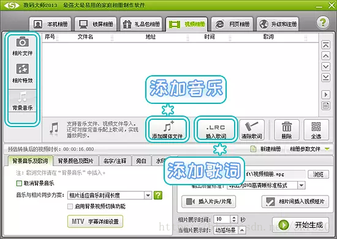The image size is (337, 239).
Task: Select the 视频相册 tab
Action: point(186,24)
